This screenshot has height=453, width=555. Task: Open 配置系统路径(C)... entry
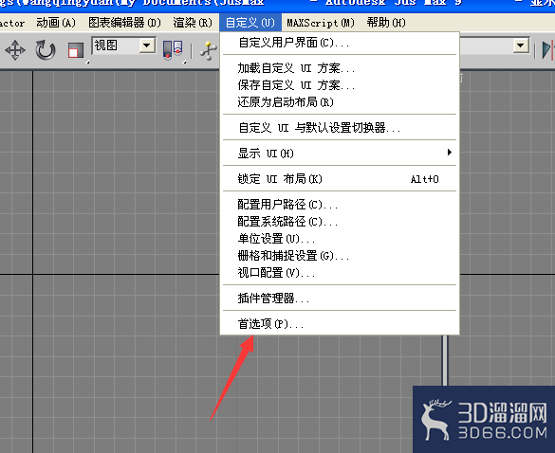(x=340, y=222)
